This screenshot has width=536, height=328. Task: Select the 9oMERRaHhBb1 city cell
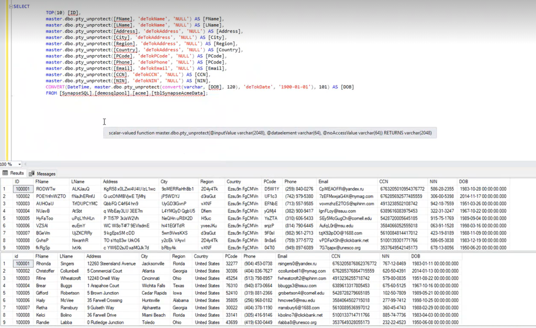pos(178,189)
